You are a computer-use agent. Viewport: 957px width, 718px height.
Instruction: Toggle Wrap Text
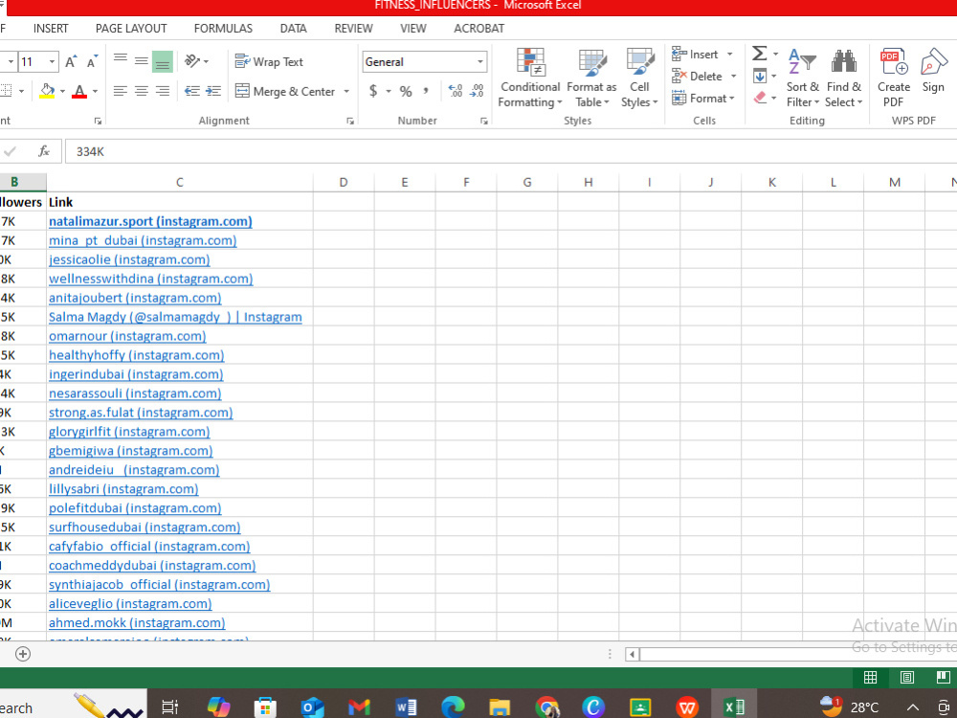click(269, 61)
